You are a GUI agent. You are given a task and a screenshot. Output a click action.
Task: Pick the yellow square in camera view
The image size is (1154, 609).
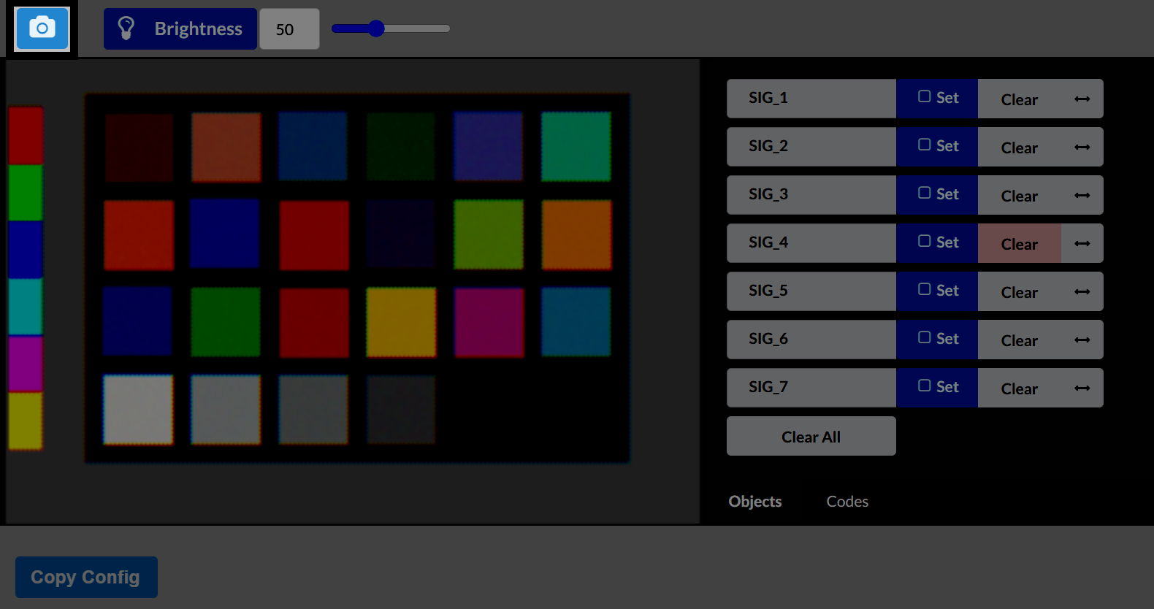(401, 322)
